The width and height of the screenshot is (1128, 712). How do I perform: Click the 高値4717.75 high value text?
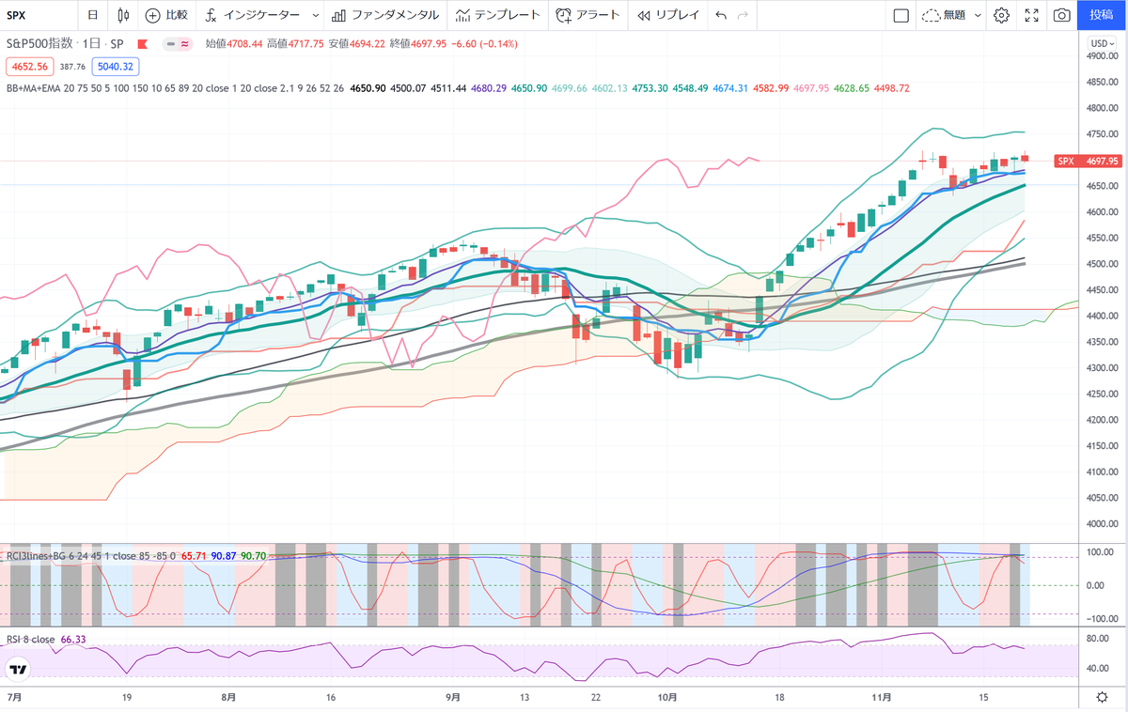295,44
